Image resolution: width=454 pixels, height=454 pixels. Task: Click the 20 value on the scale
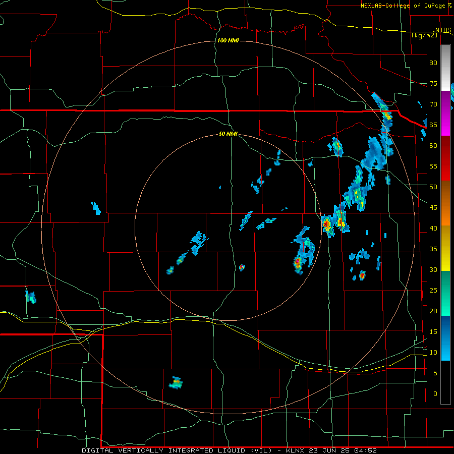tap(433, 311)
